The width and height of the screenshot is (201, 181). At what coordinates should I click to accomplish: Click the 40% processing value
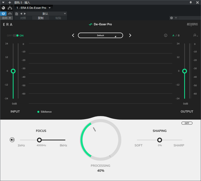point(101,171)
